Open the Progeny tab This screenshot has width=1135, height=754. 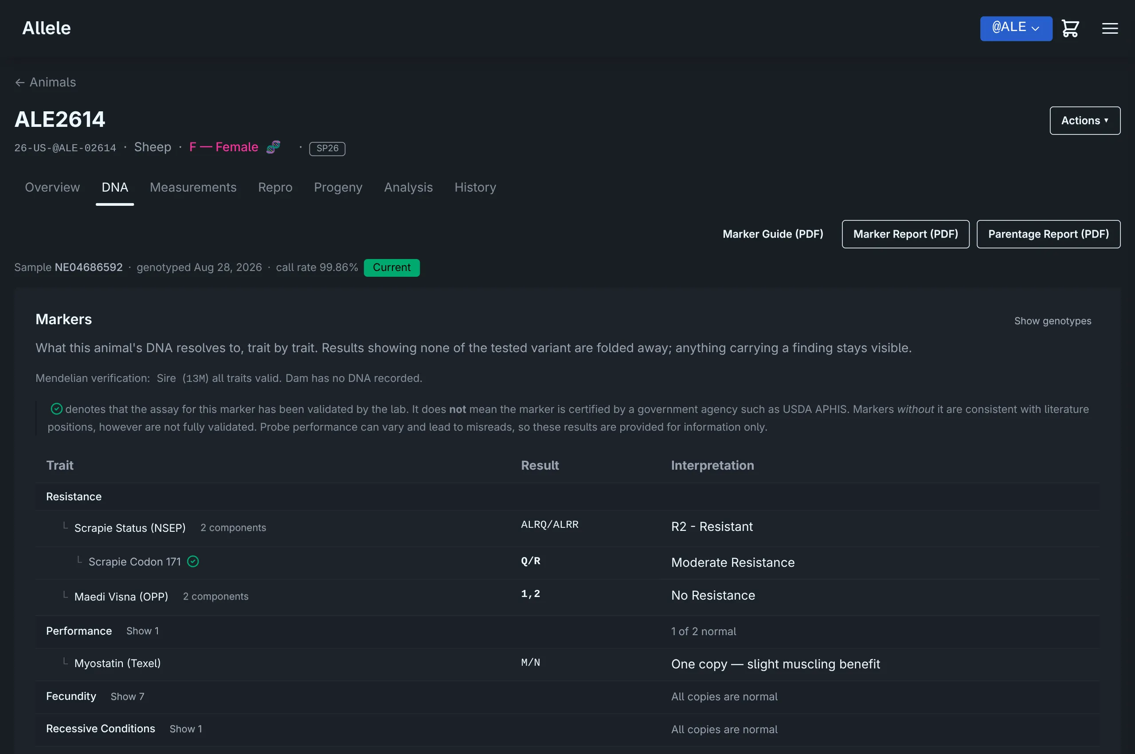tap(338, 187)
